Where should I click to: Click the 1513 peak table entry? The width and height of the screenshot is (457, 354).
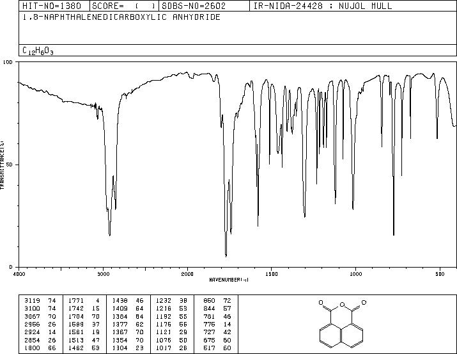tap(84, 341)
